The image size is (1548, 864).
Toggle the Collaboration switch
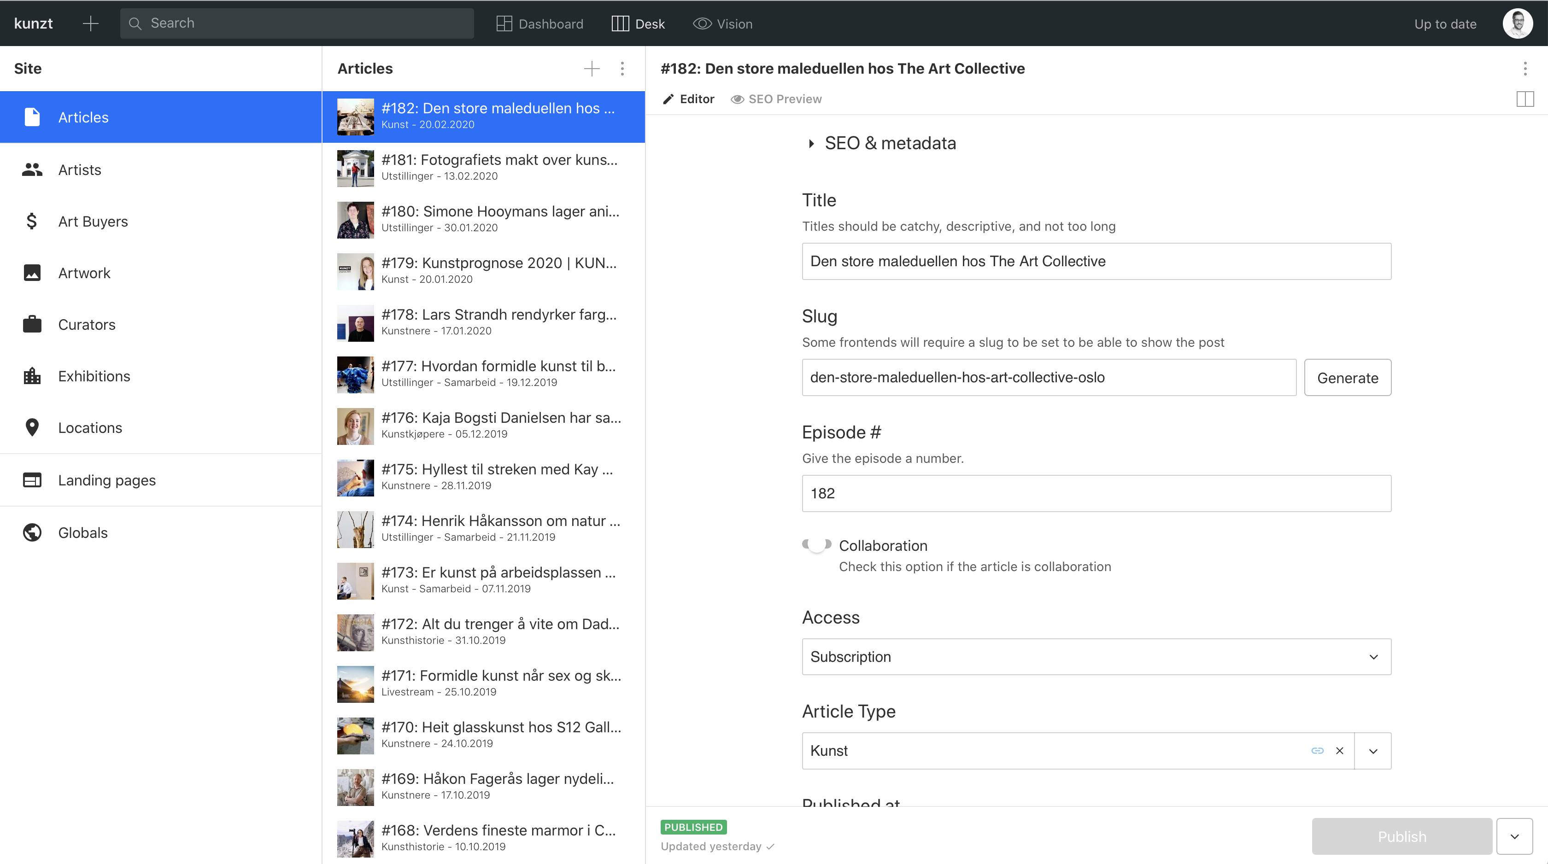[x=817, y=544]
